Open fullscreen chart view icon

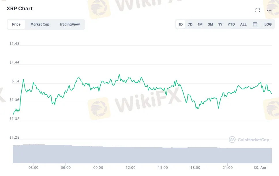point(258,10)
